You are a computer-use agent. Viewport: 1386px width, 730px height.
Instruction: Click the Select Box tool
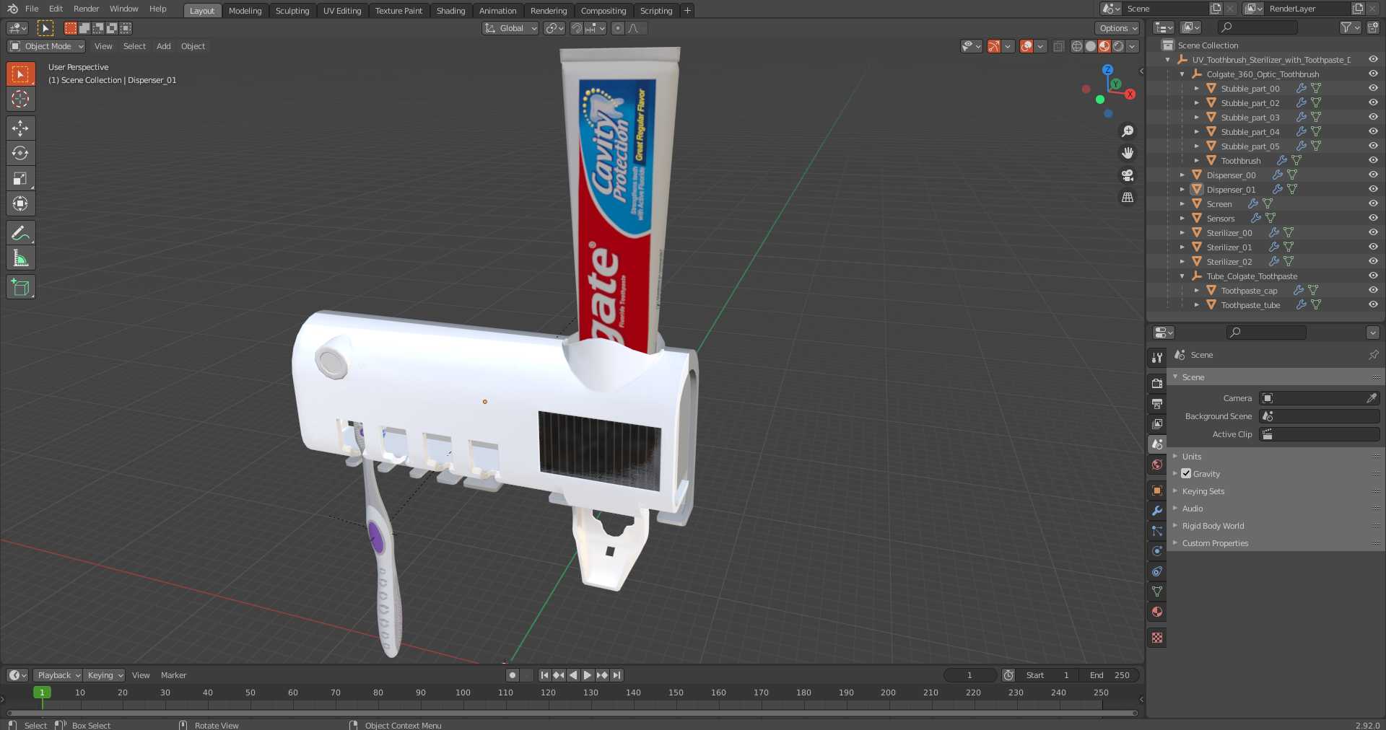point(20,74)
